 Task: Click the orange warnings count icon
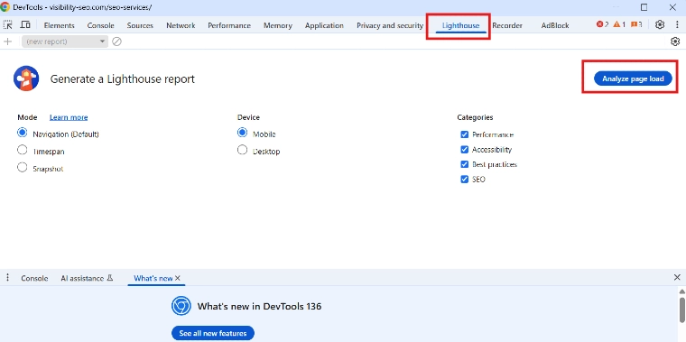[x=616, y=24]
